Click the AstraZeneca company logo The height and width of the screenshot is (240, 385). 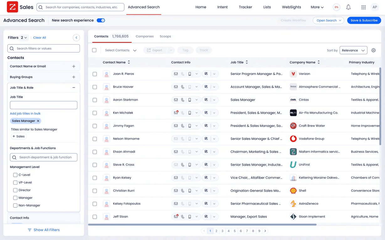pos(293,204)
